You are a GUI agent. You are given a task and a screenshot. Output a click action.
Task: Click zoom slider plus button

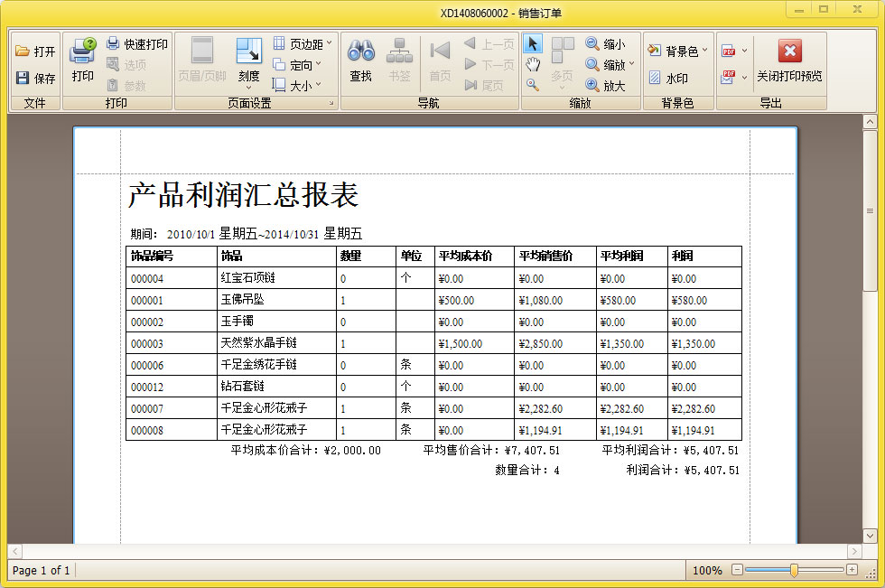coord(852,570)
